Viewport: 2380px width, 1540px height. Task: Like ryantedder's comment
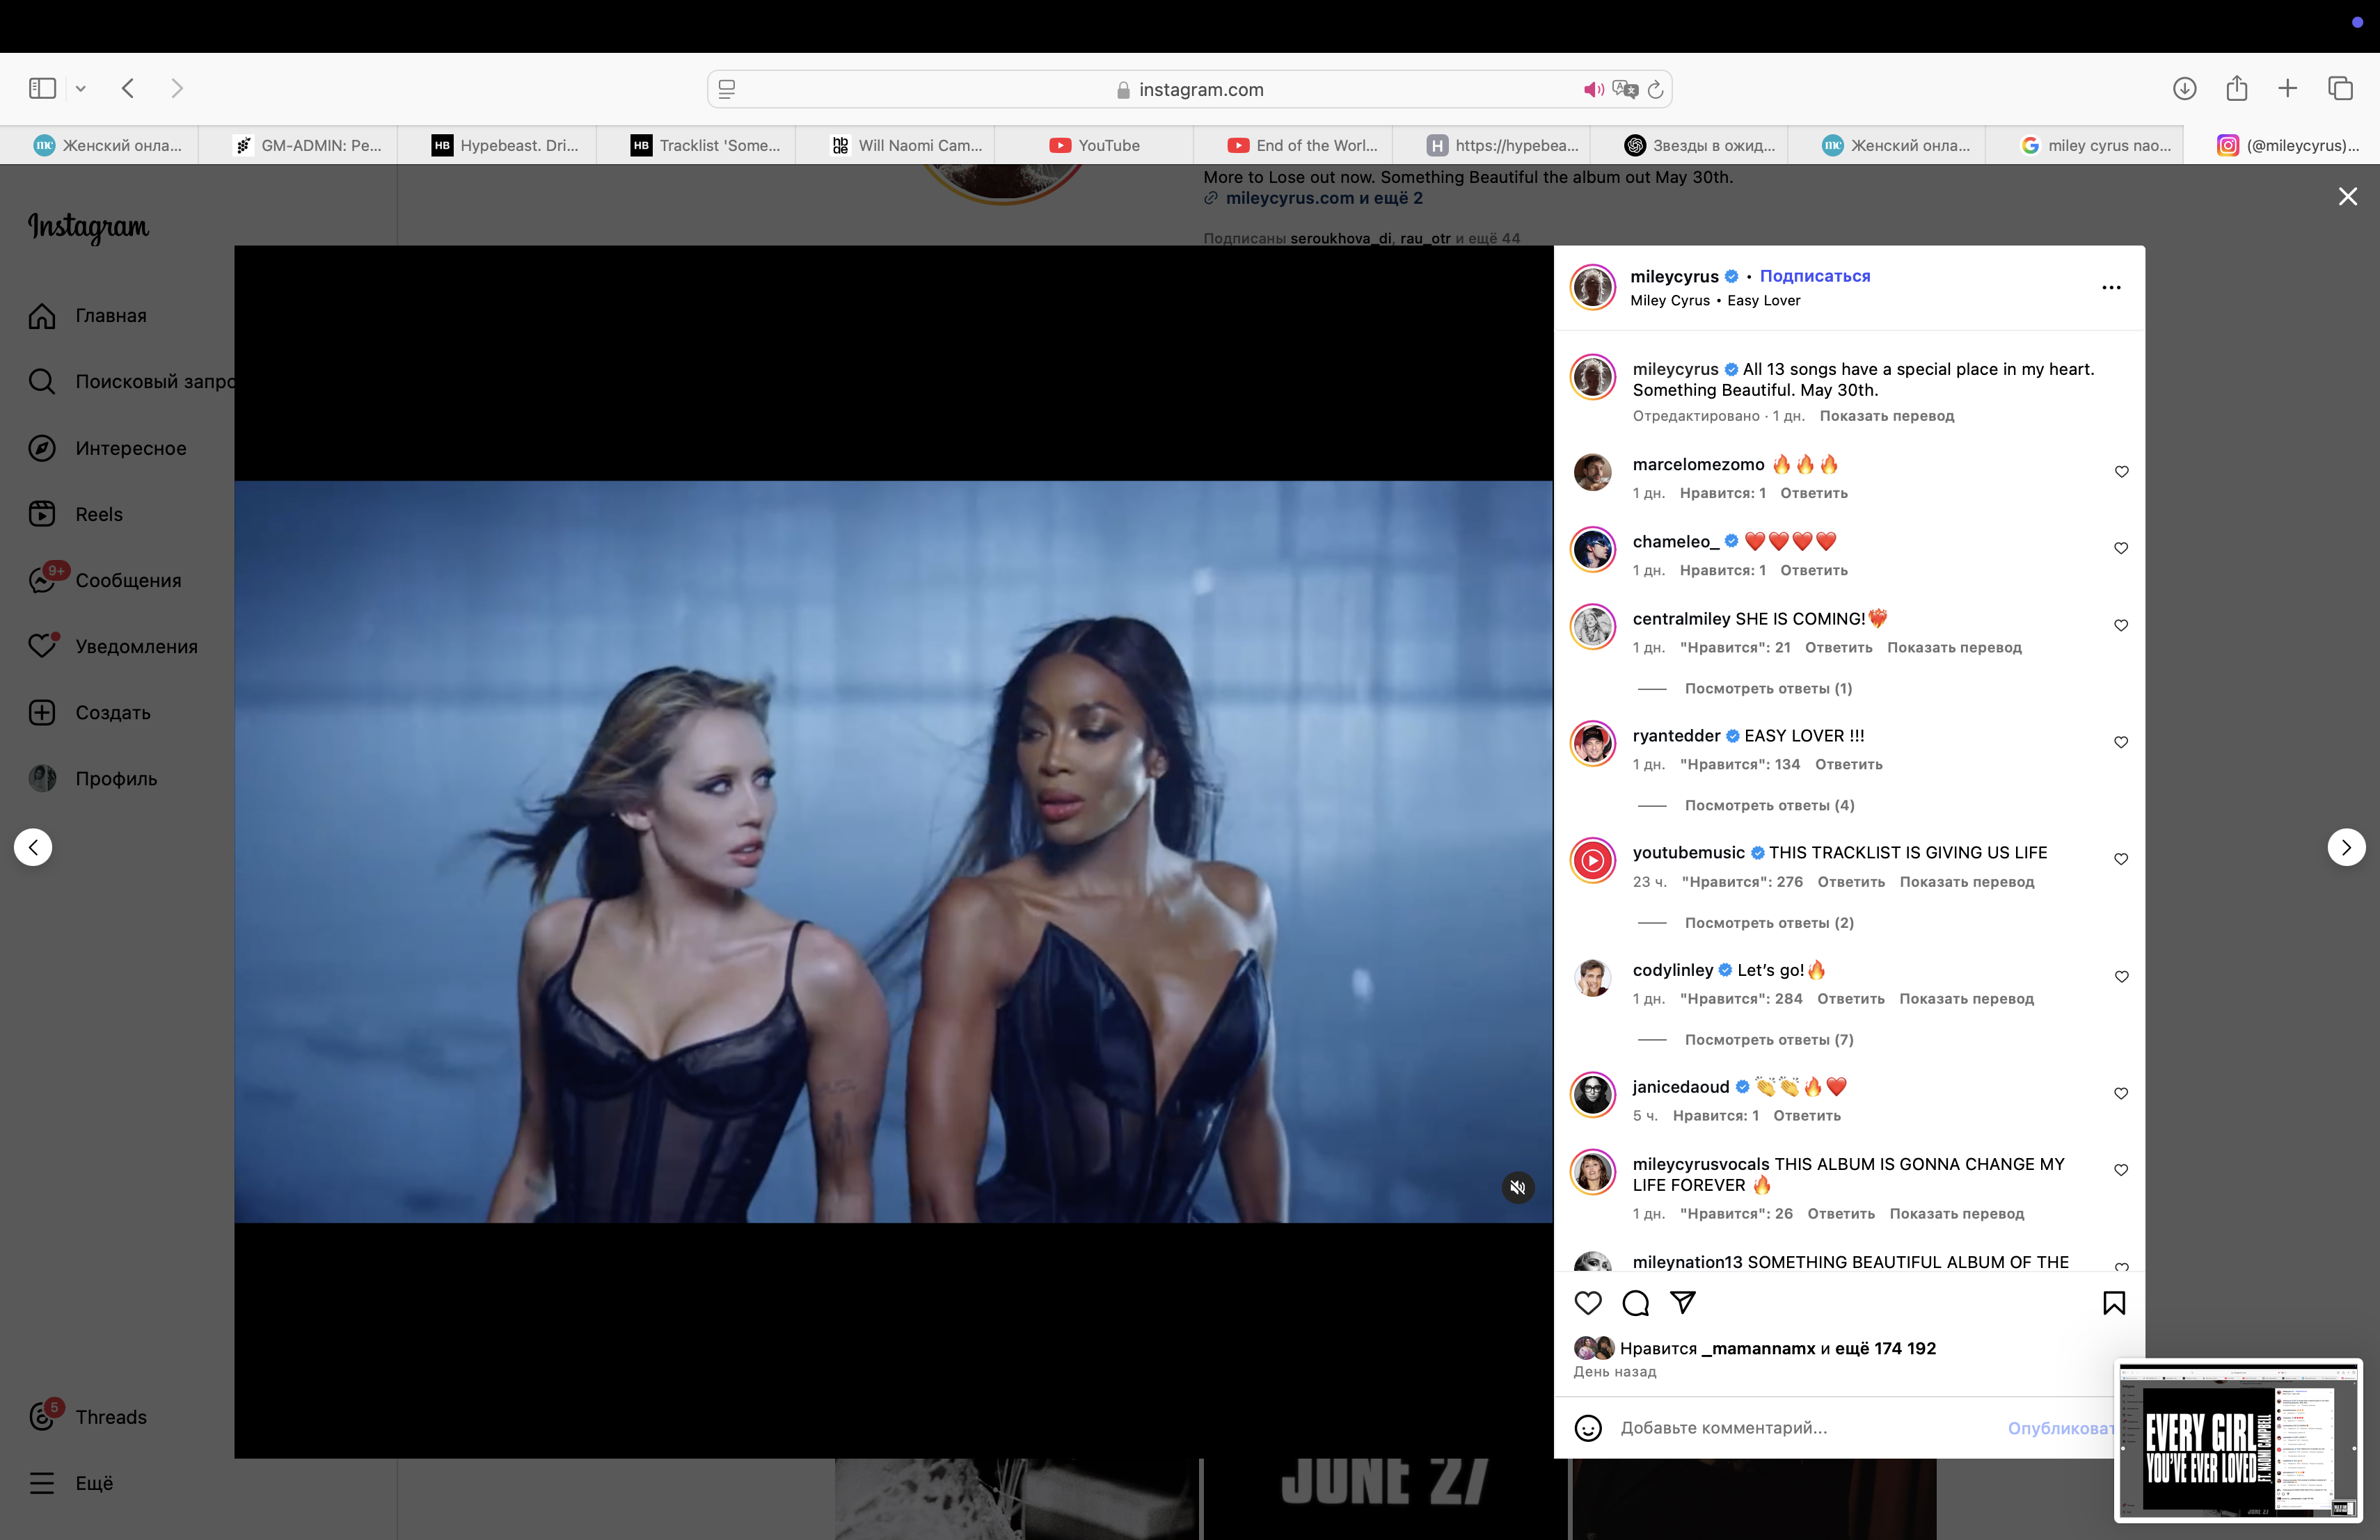pyautogui.click(x=2121, y=742)
